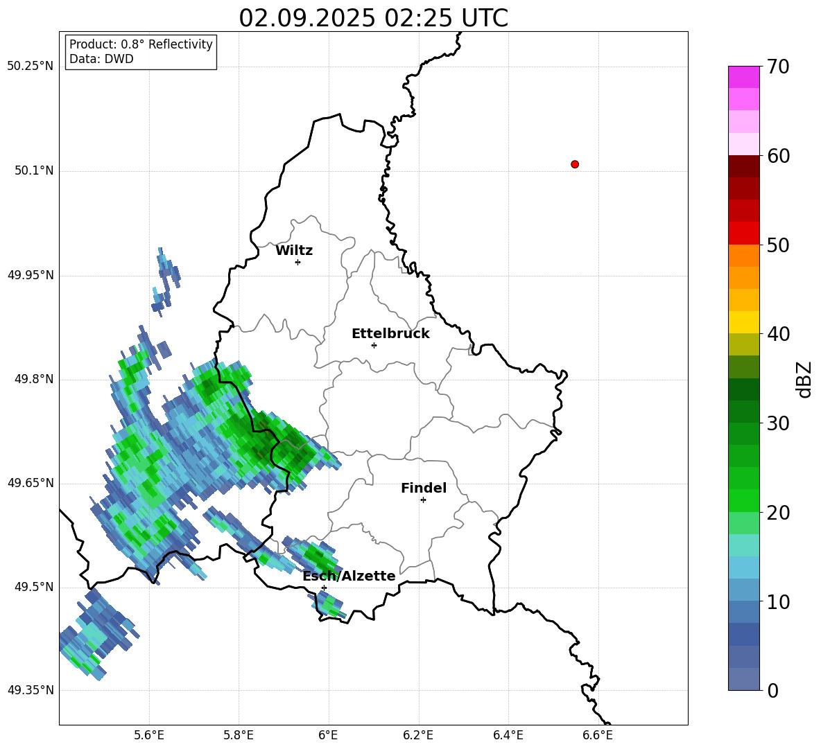Click the title '02.09.2025 02:25 UTC'
821x749 pixels.
[x=373, y=18]
